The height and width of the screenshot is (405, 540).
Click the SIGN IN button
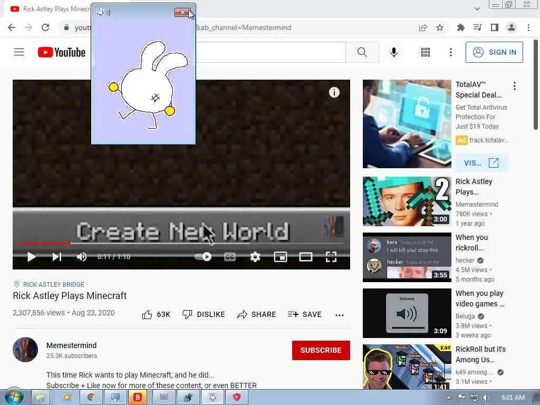[494, 52]
